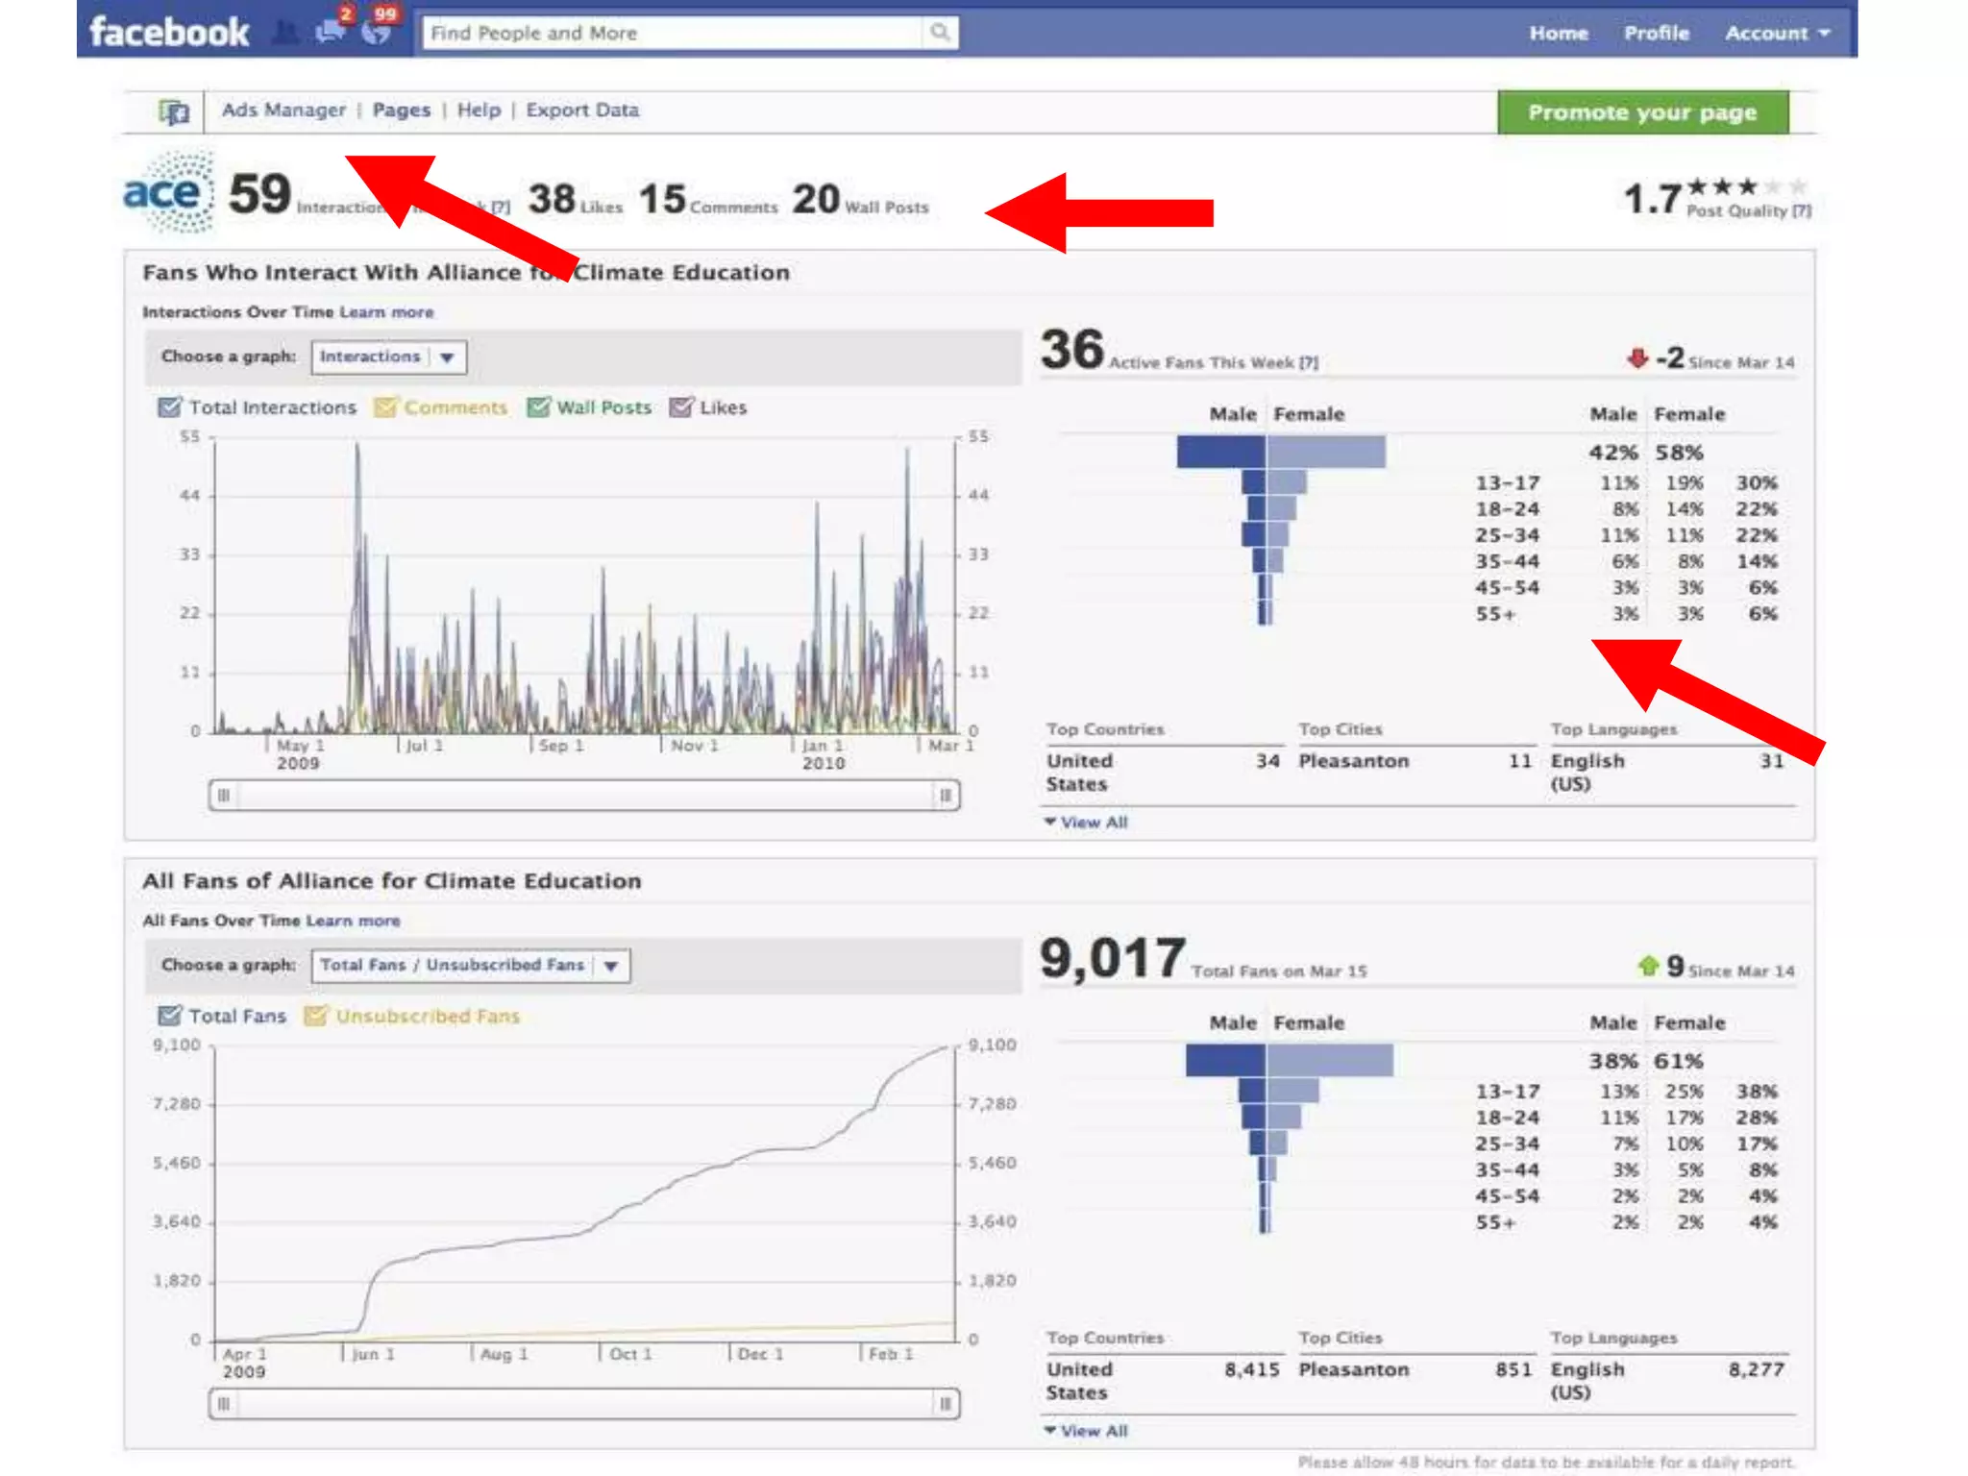
Task: Click Learn more for All Fans Over Time
Action: (x=353, y=921)
